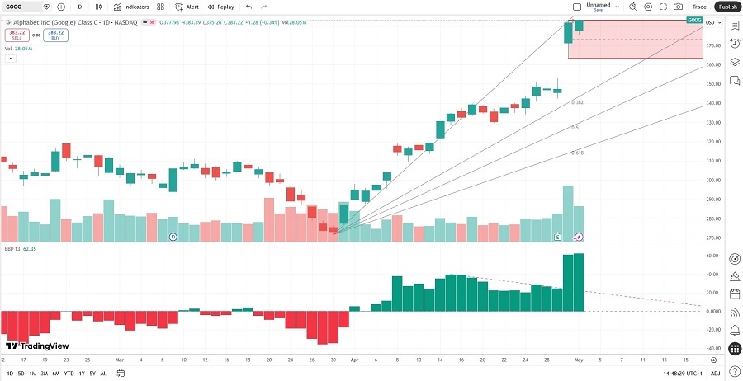Image resolution: width=743 pixels, height=381 pixels.
Task: Collapse the indicator legend with chevron up
Action: pyautogui.click(x=10, y=59)
